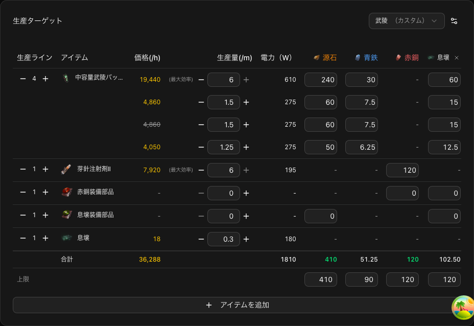This screenshot has width=474, height=326.
Task: Click the struck-through 4,860 price
Action: coord(152,125)
